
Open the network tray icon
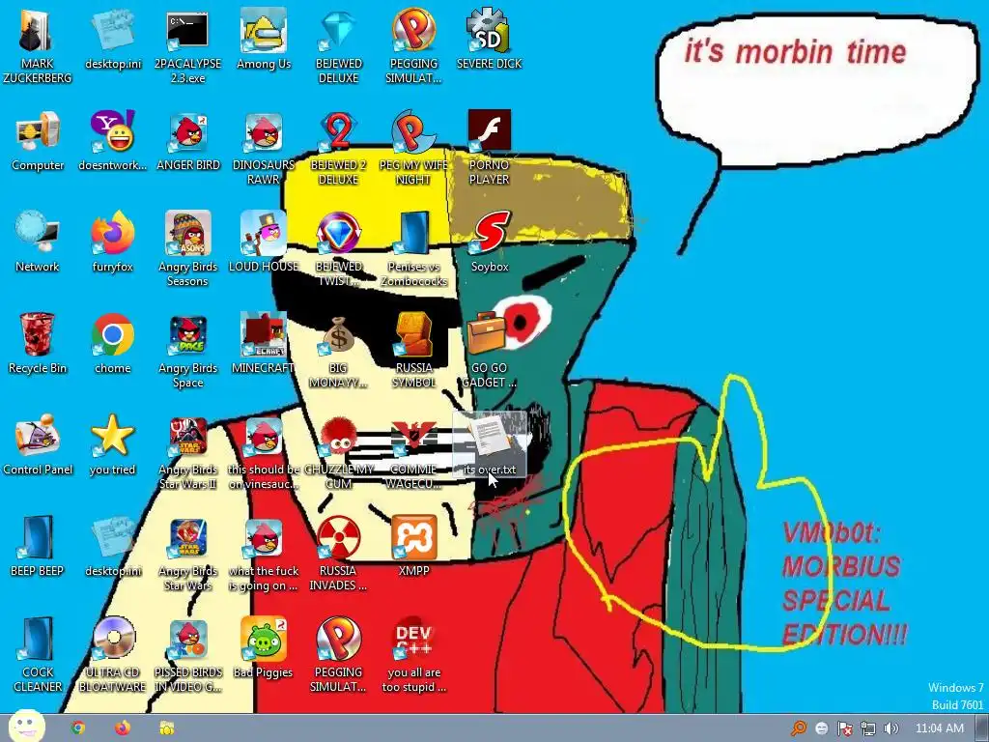click(868, 728)
